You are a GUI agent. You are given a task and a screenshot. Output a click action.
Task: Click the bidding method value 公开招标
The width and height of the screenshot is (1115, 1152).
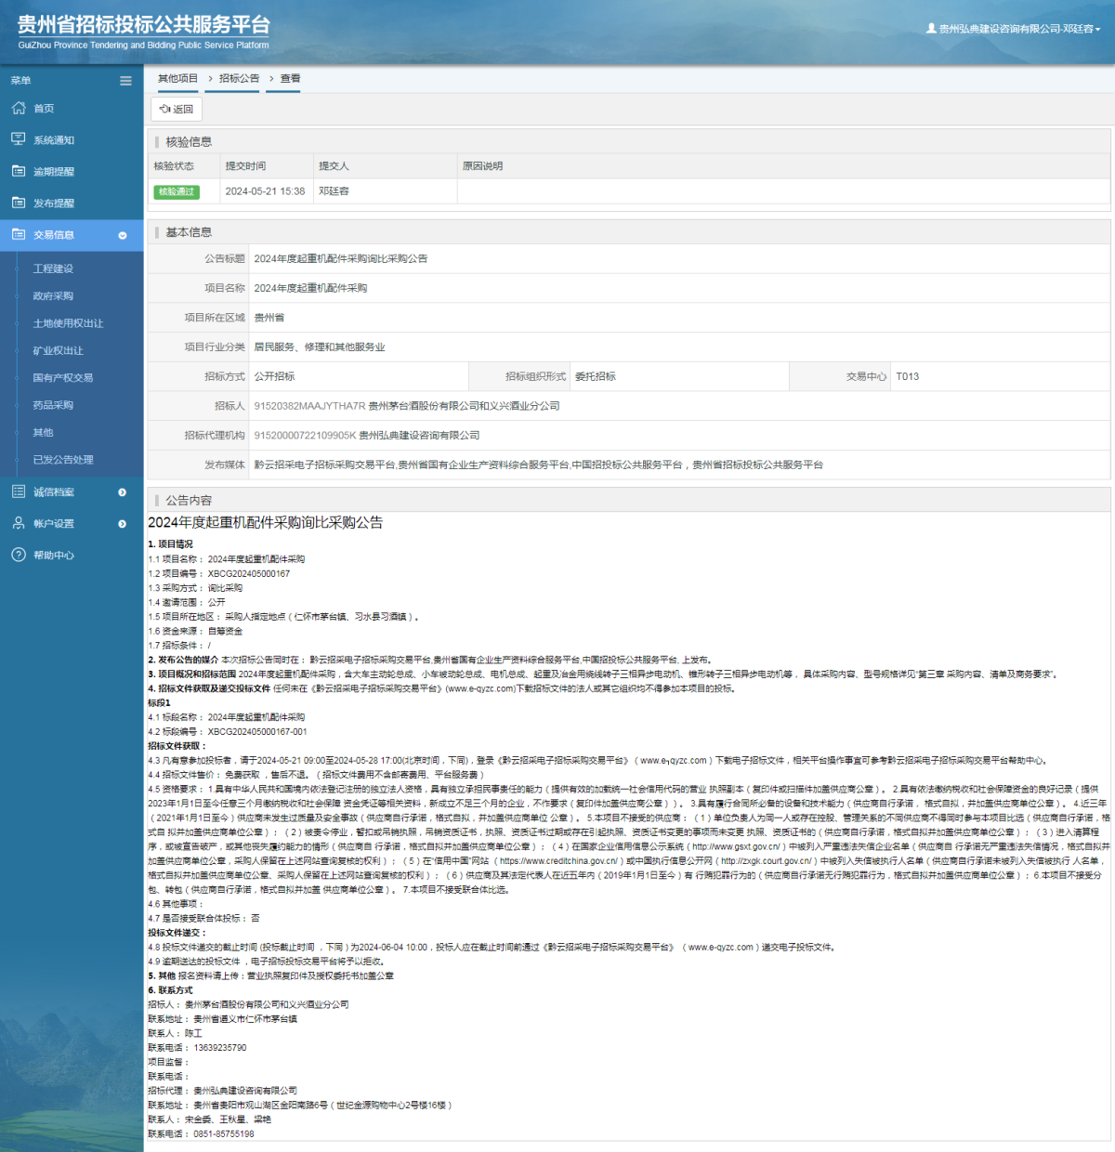pos(274,377)
